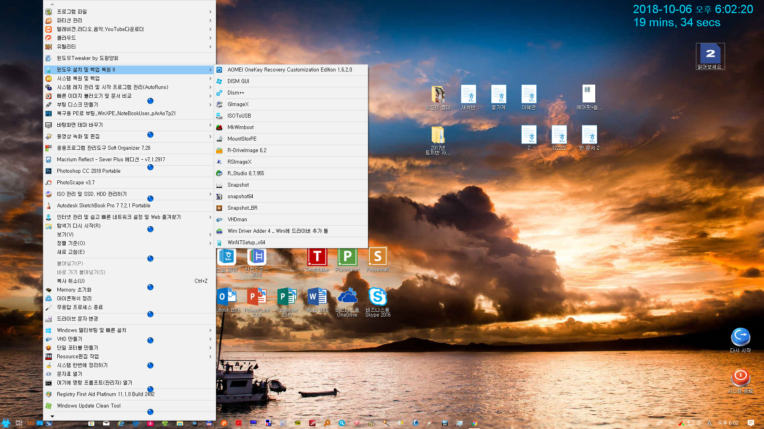Open the 비즈니스용 OneDrive desktop icon

click(347, 302)
